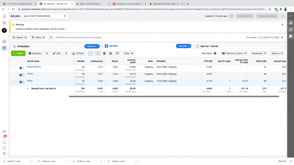Open the all tools grid menu
294x165 pixels.
click(x=4, y=23)
